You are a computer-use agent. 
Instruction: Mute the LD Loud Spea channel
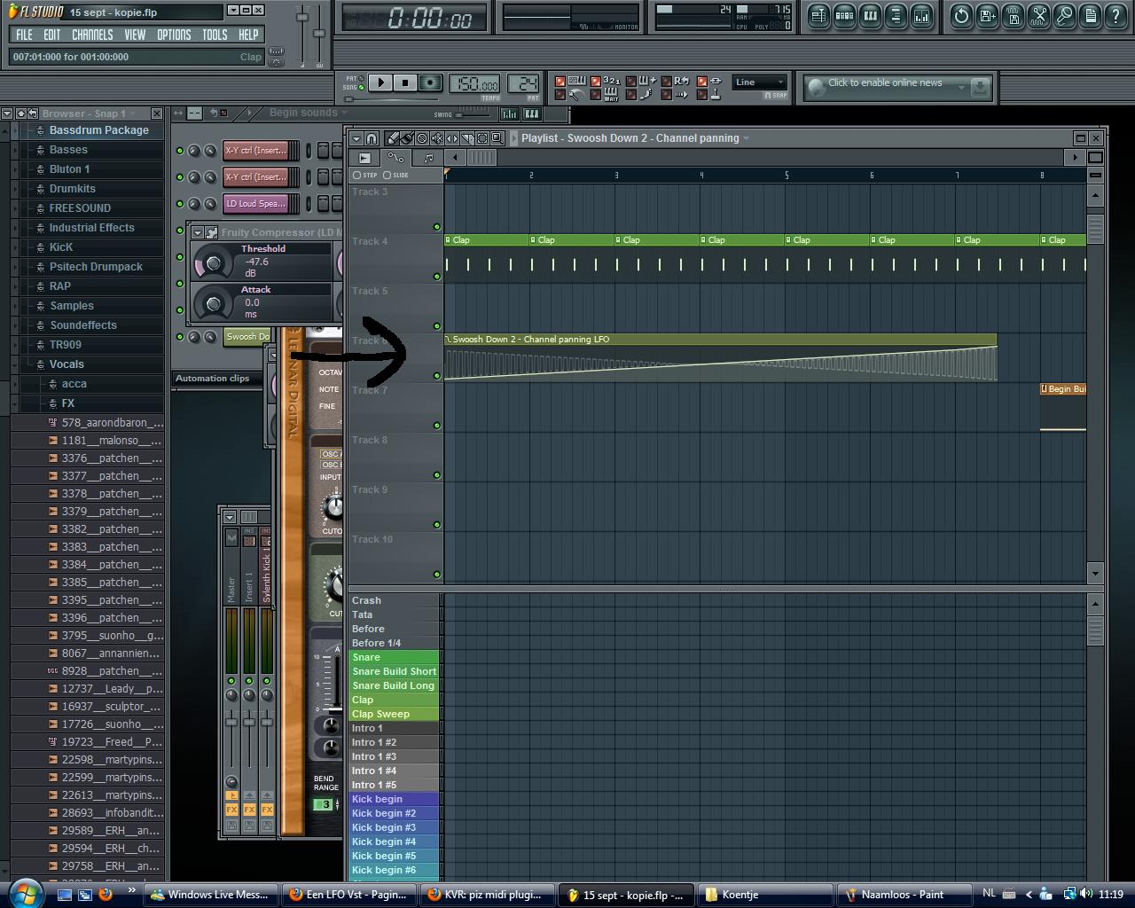click(x=180, y=204)
